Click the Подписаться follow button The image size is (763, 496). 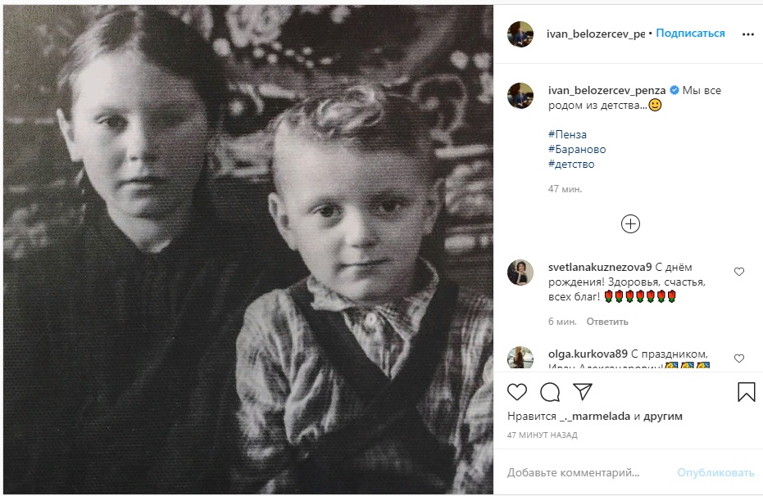pos(690,34)
